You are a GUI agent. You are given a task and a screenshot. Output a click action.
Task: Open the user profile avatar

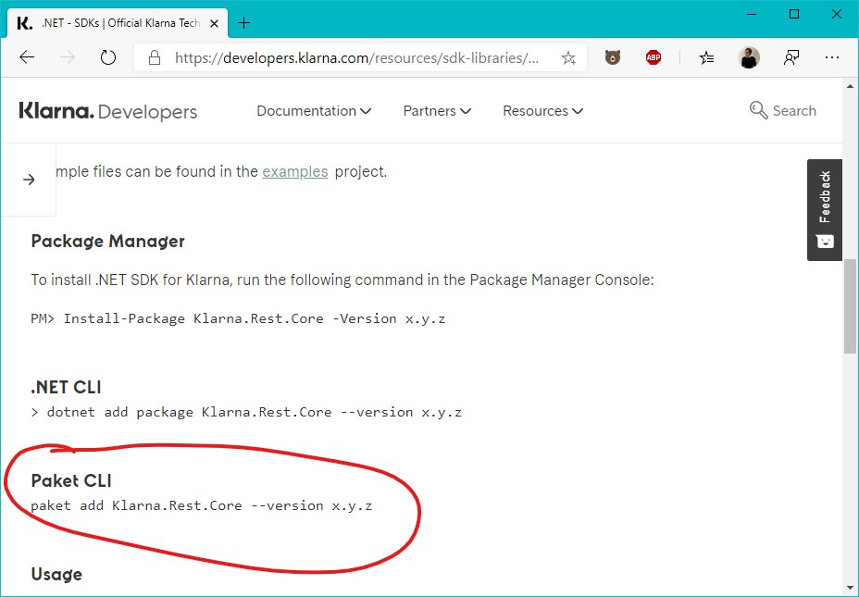coord(749,57)
